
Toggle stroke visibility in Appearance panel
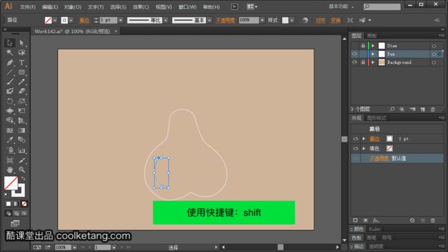point(356,138)
